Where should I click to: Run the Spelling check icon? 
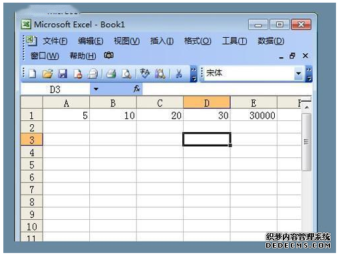click(x=145, y=74)
